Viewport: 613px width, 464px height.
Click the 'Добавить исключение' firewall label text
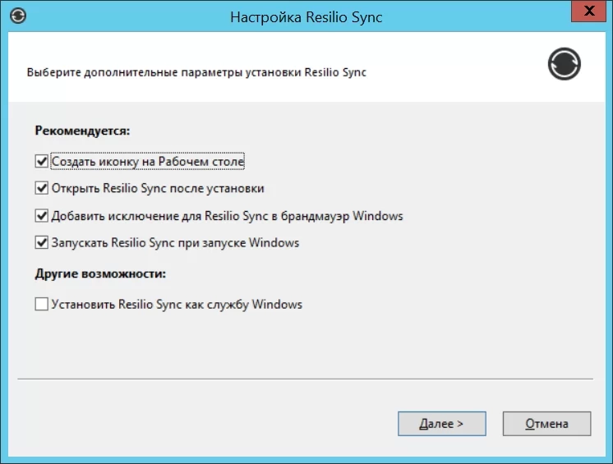pyautogui.click(x=227, y=216)
